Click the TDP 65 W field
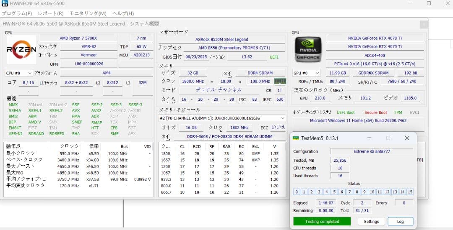 coord(142,47)
